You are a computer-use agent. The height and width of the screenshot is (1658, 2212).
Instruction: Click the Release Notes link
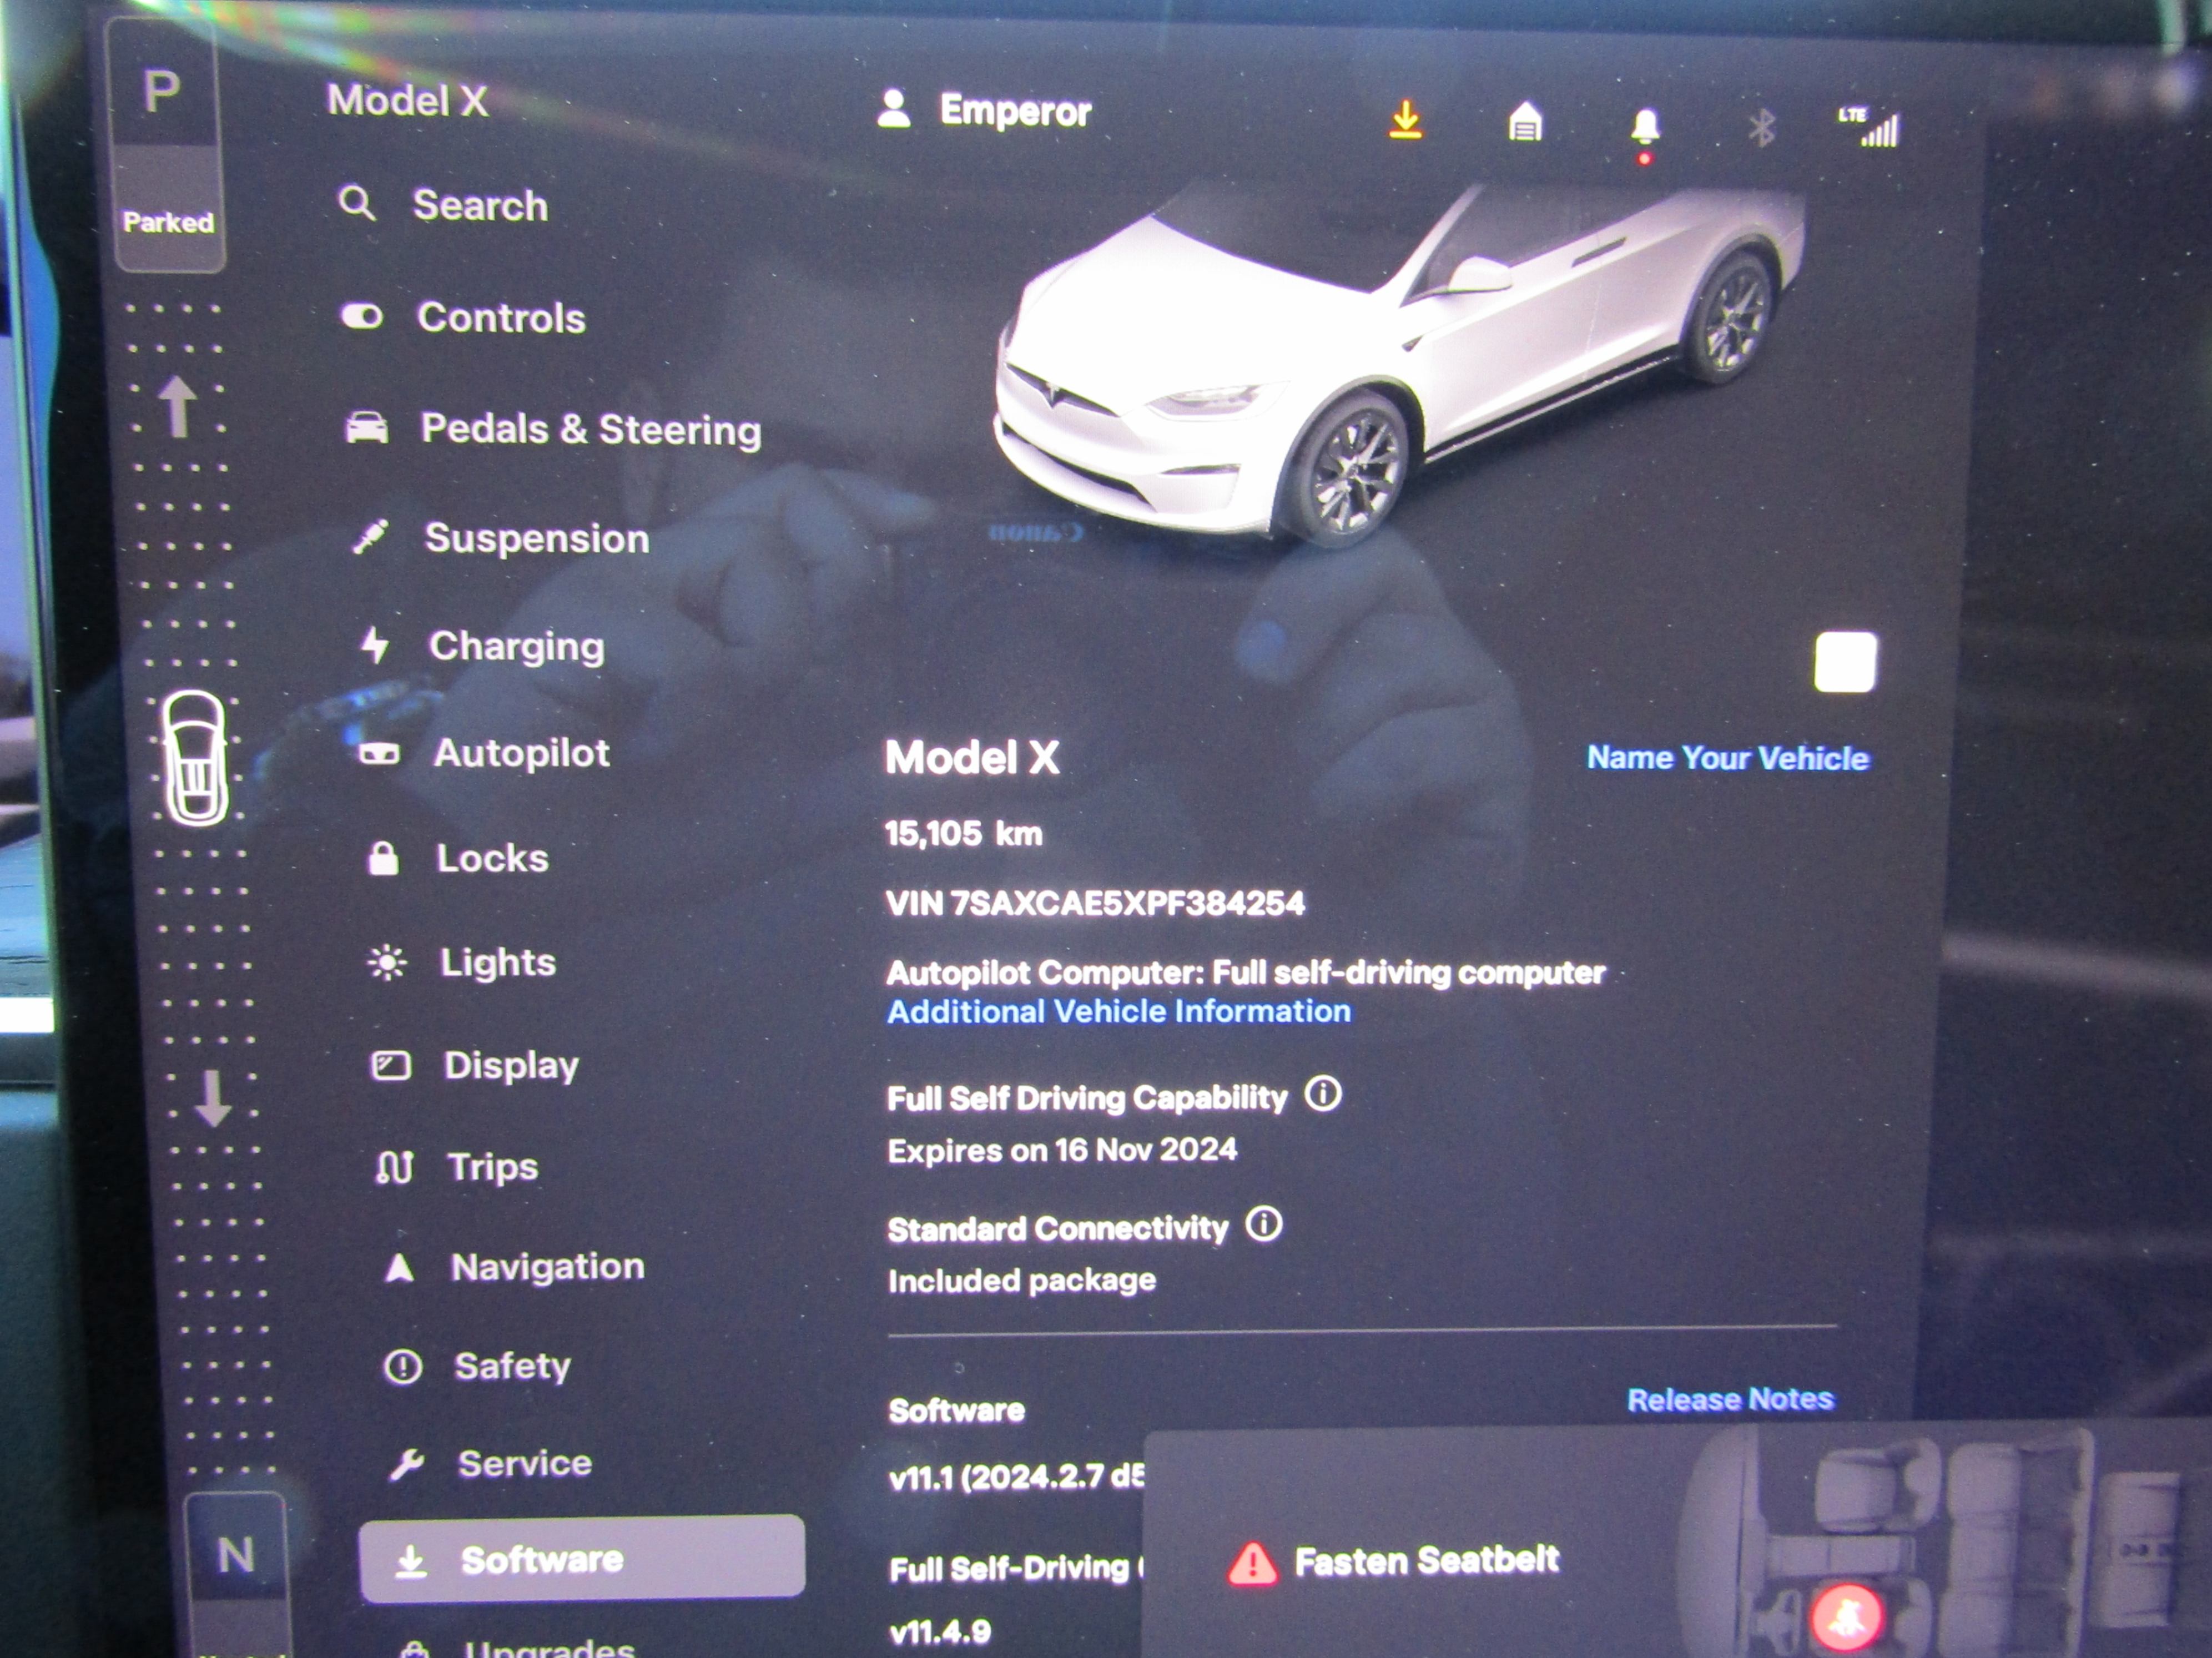1730,1399
